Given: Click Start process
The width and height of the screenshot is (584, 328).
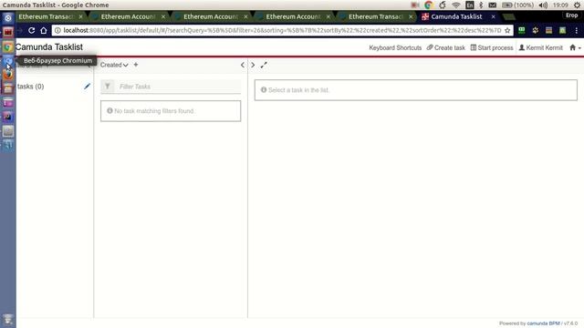Looking at the screenshot, I should pos(492,47).
